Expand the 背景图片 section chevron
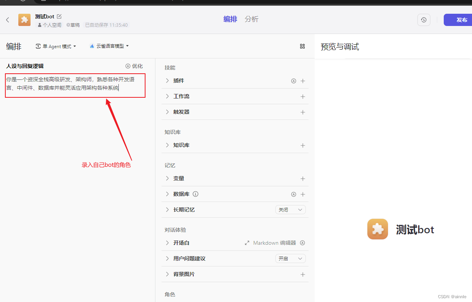This screenshot has width=472, height=302. (167, 274)
